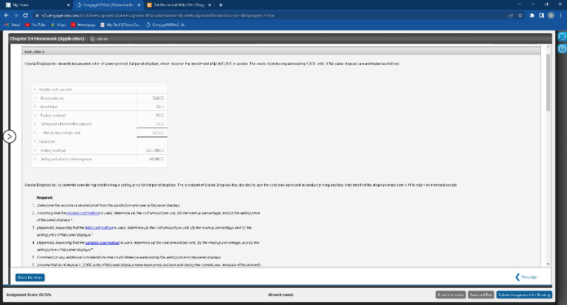567x305 pixels.
Task: Click scrollbar up arrow in instructions panel
Action: [x=548, y=47]
